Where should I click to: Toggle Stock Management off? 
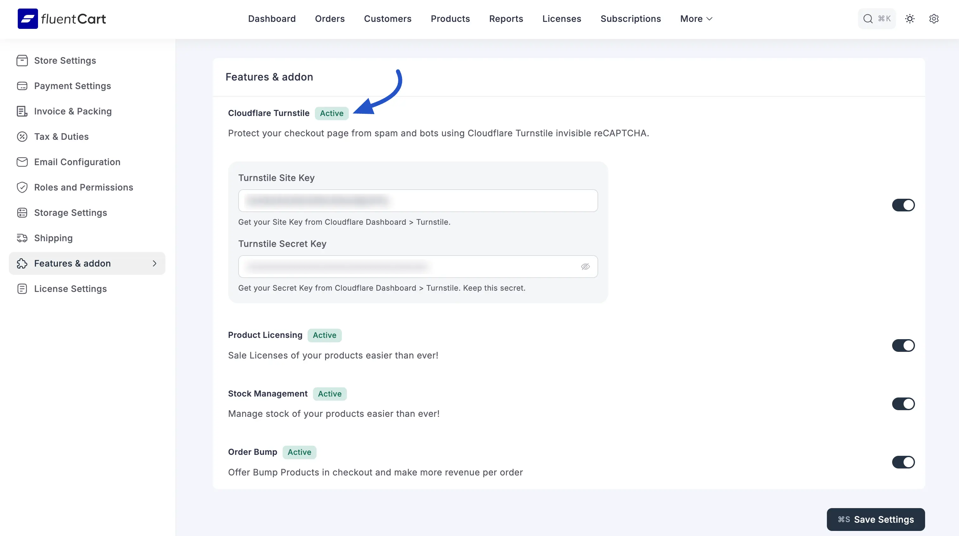[903, 404]
